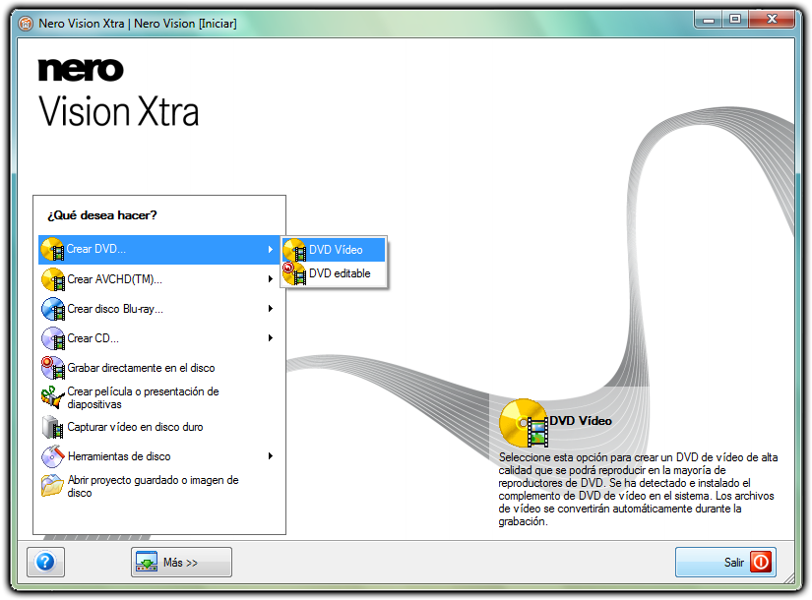Open the Crear AVCHD(TM)... menu entry

[x=159, y=279]
